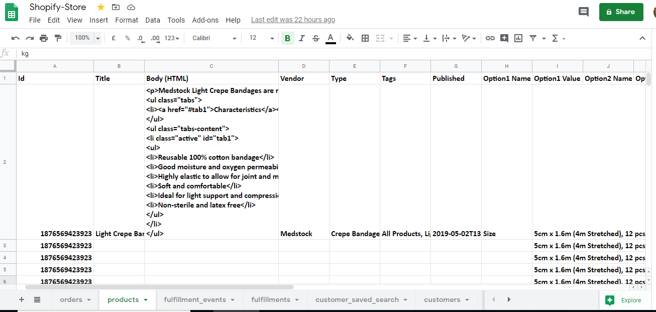Open the borders tool
The height and width of the screenshot is (312, 656).
(365, 38)
